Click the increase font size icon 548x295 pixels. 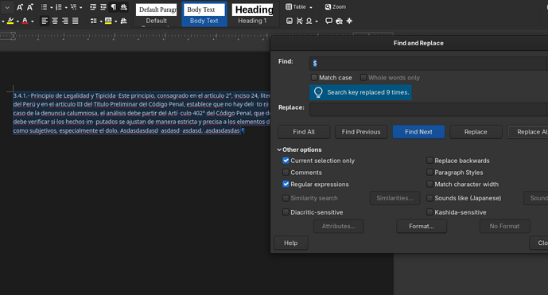[20, 7]
